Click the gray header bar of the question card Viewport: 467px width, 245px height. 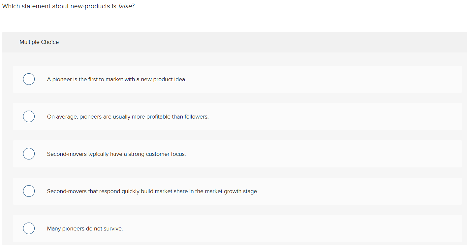(231, 42)
